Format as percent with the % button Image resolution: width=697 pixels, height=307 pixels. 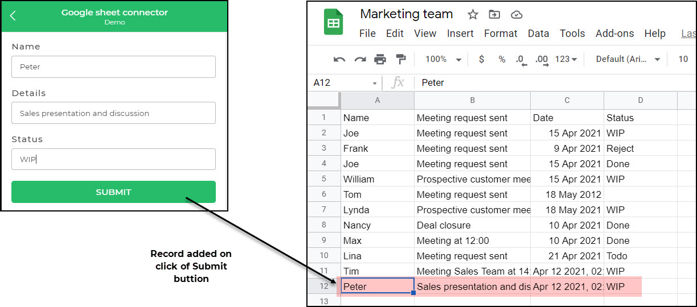(502, 59)
